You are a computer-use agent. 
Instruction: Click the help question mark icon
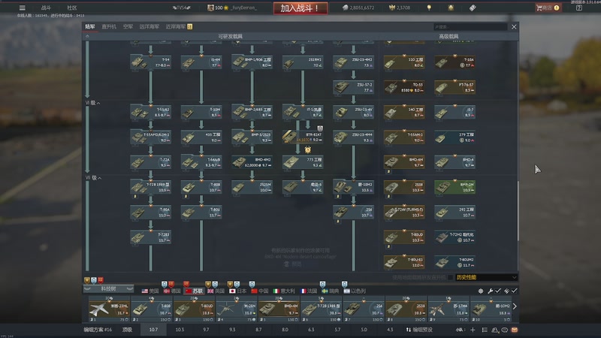click(578, 8)
